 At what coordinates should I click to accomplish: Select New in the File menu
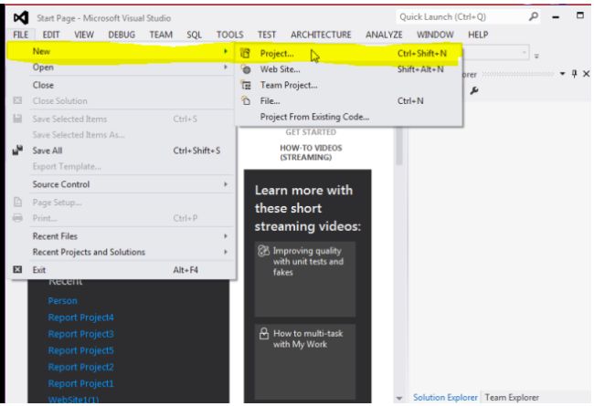122,51
